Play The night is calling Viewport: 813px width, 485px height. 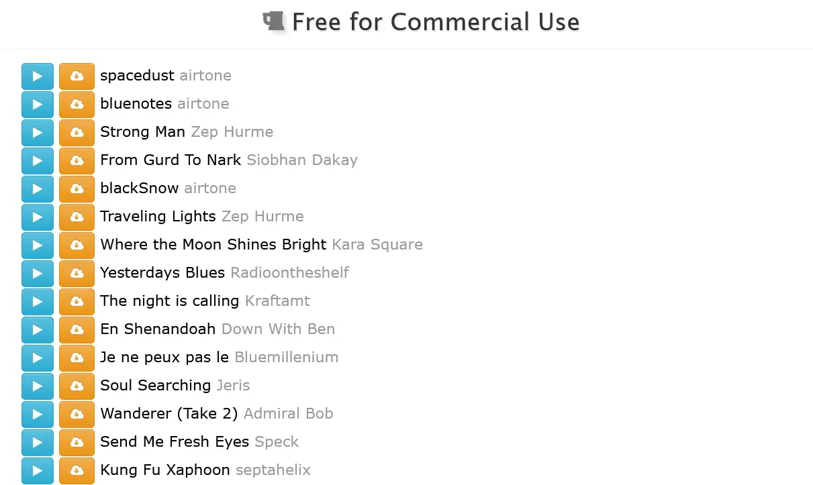click(x=38, y=302)
